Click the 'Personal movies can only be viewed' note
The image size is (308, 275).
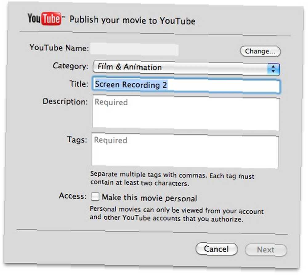[176, 214]
